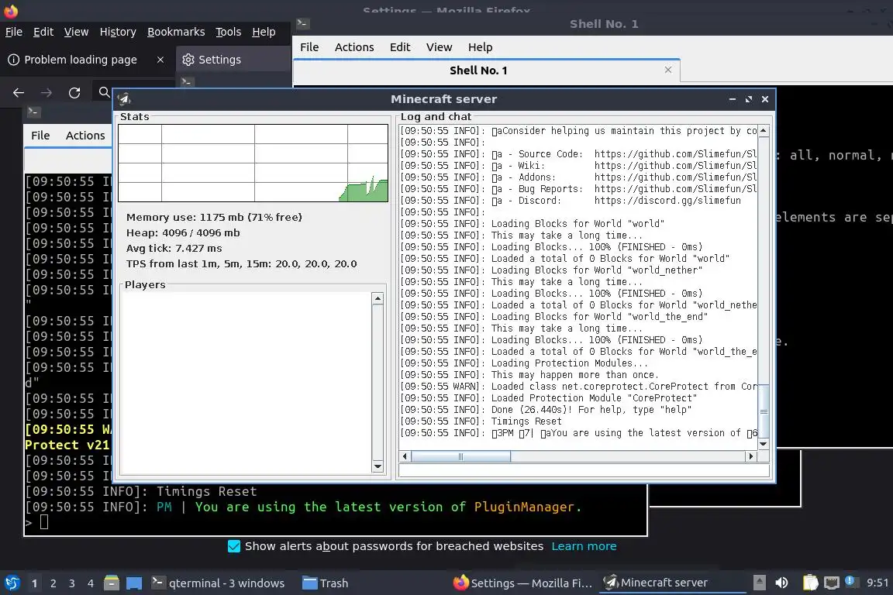Click Log horizontal scrollbar left arrow
The width and height of the screenshot is (893, 595).
pos(405,456)
